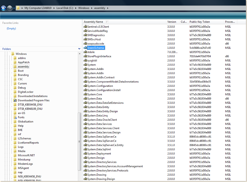Click the System.Data.Linq assembly icon
Viewport: 247px width, 182px height.
pos(85,115)
